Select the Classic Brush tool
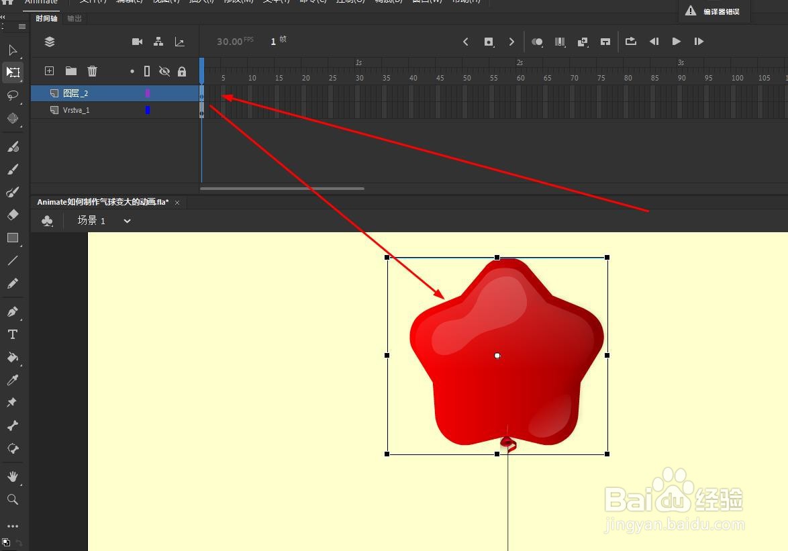This screenshot has width=788, height=551. point(13,169)
